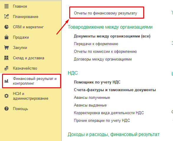Click the Главное hamburger icon
173x141 pixels.
[x=6, y=6]
